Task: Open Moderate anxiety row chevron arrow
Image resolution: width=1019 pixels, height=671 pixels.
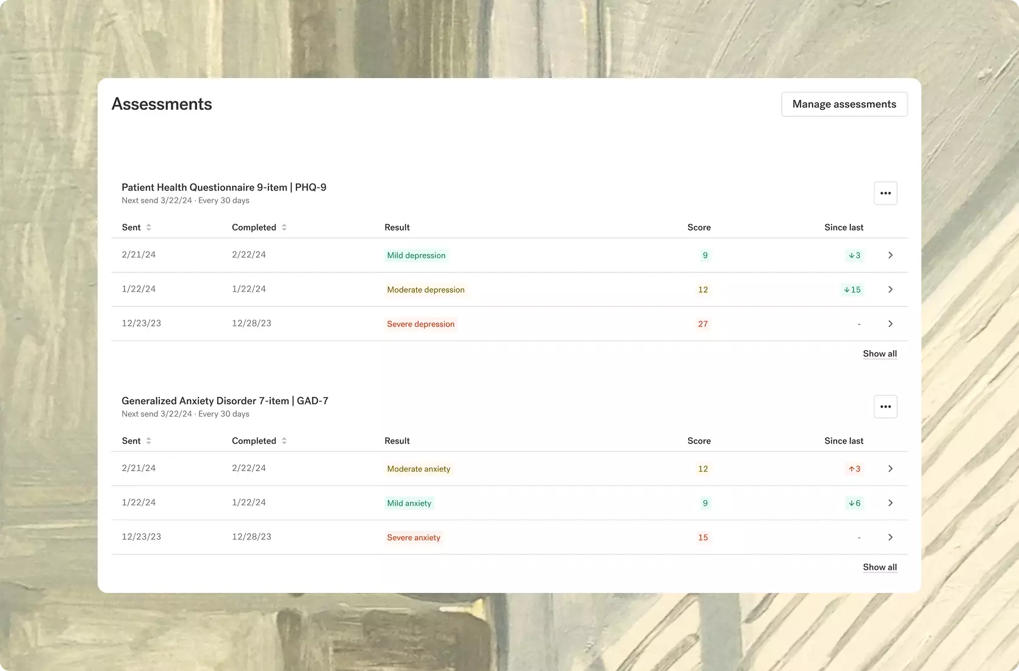Action: click(x=890, y=469)
